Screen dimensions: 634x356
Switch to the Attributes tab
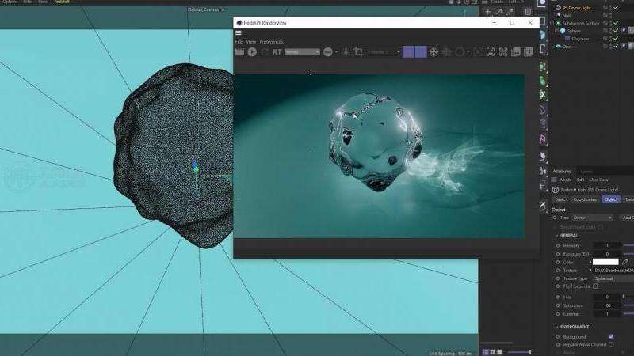(562, 171)
